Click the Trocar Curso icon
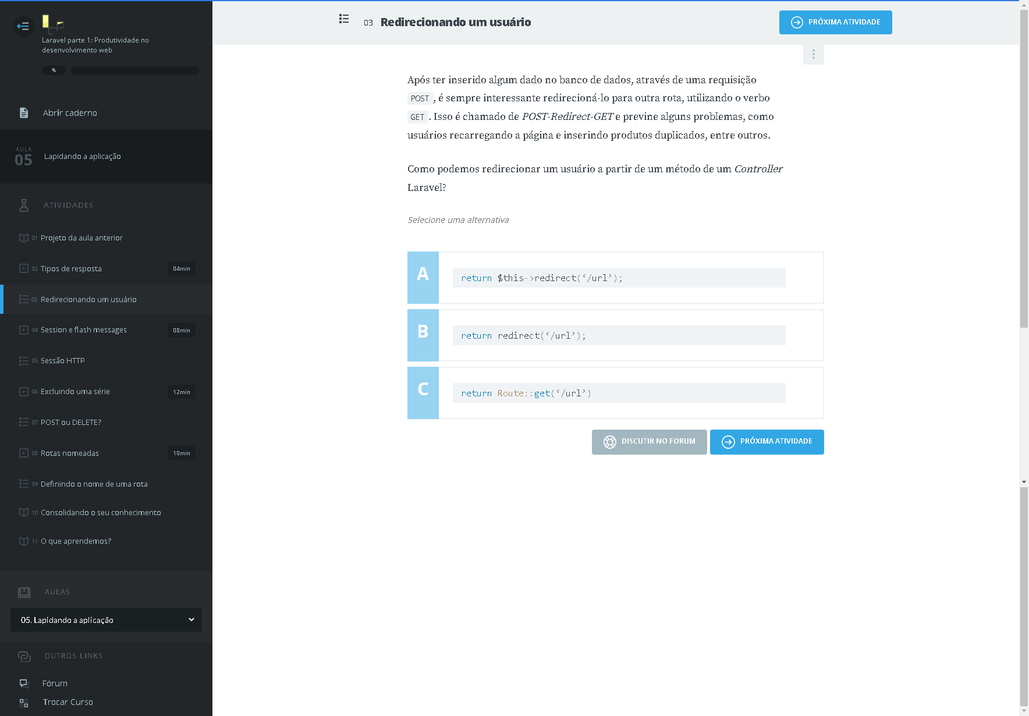This screenshot has height=716, width=1029. [24, 703]
